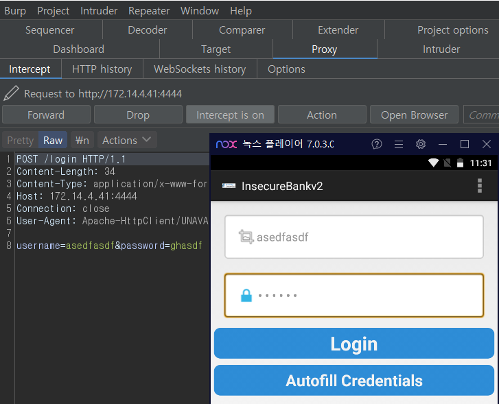Open InsecureBankv2 three-dot overflow menu

[x=479, y=186]
